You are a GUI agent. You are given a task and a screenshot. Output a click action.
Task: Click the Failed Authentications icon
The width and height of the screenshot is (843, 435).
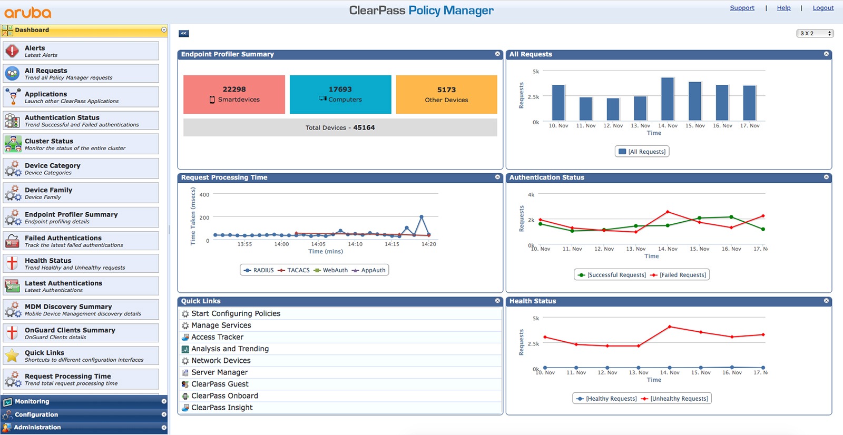tap(12, 241)
